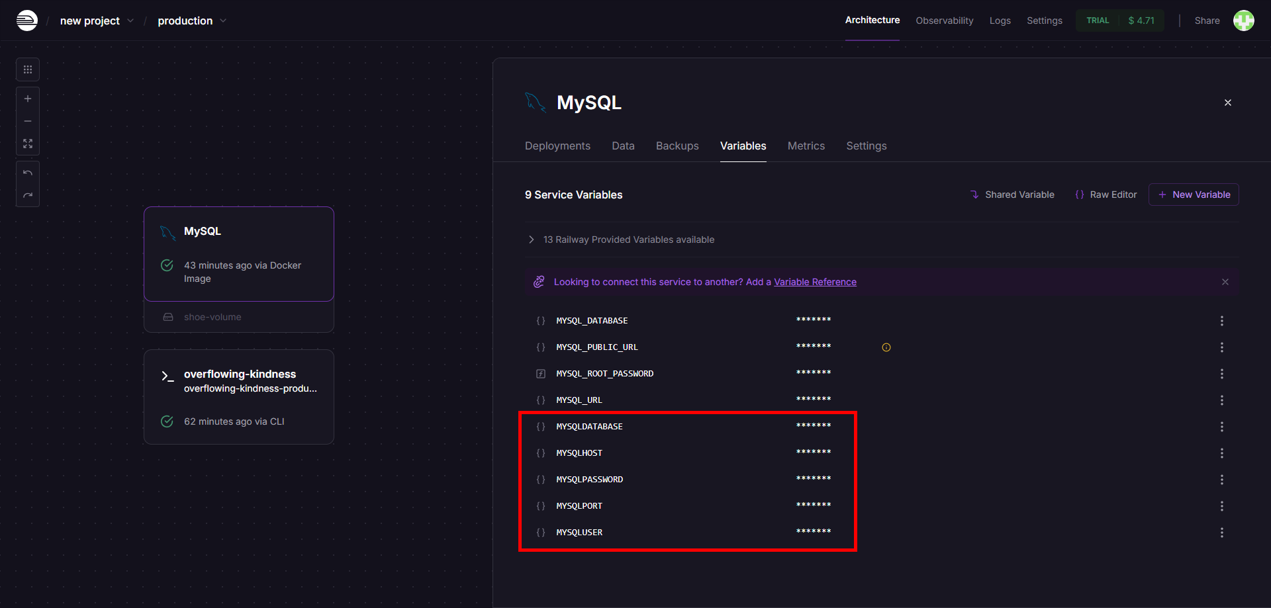Open the Logs tab
1271x608 pixels.
1000,21
